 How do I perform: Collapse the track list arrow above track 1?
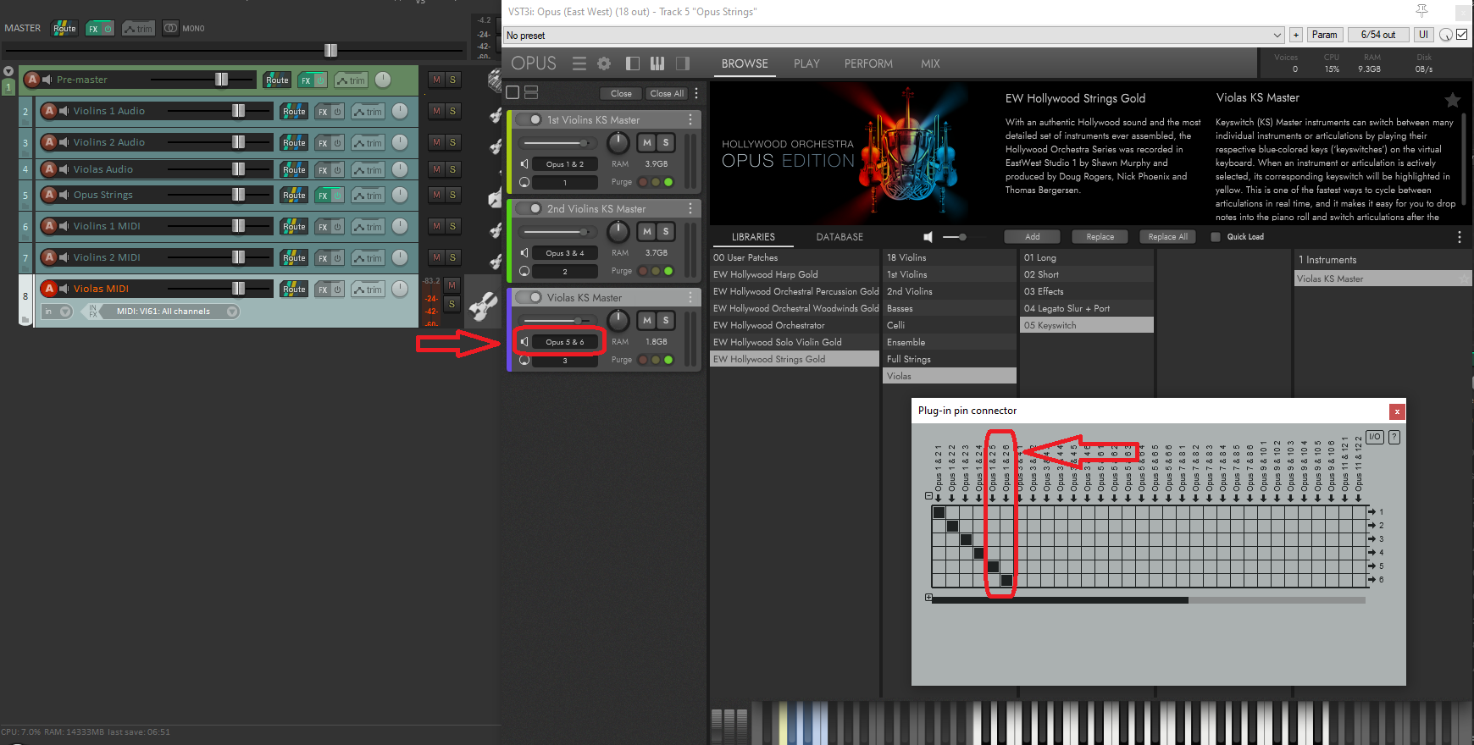(8, 71)
